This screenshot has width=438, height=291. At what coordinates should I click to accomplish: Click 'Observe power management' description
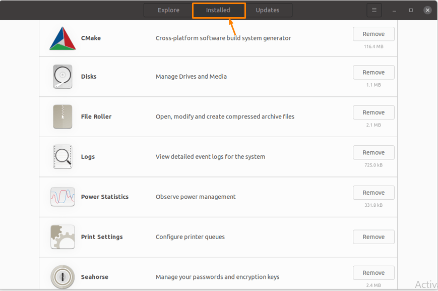coord(196,197)
